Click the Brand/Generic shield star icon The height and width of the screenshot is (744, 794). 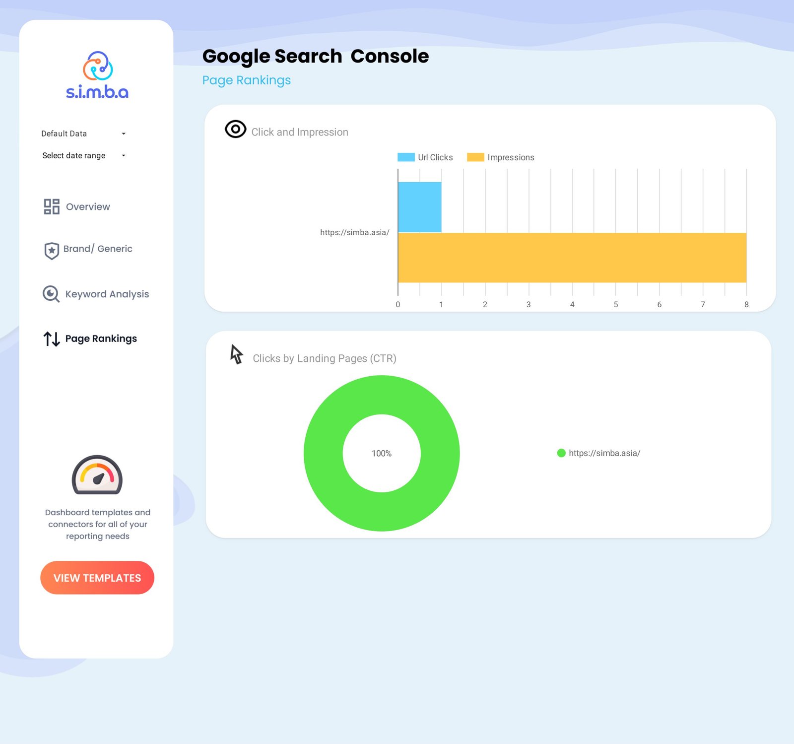point(52,251)
